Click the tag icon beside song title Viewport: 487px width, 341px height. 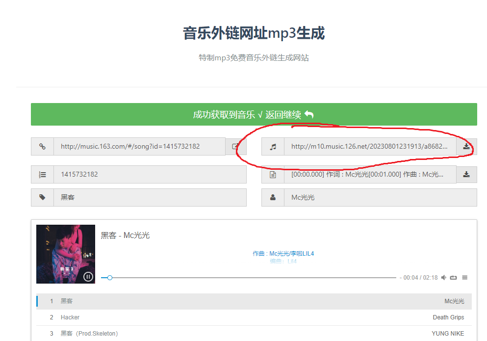point(42,197)
